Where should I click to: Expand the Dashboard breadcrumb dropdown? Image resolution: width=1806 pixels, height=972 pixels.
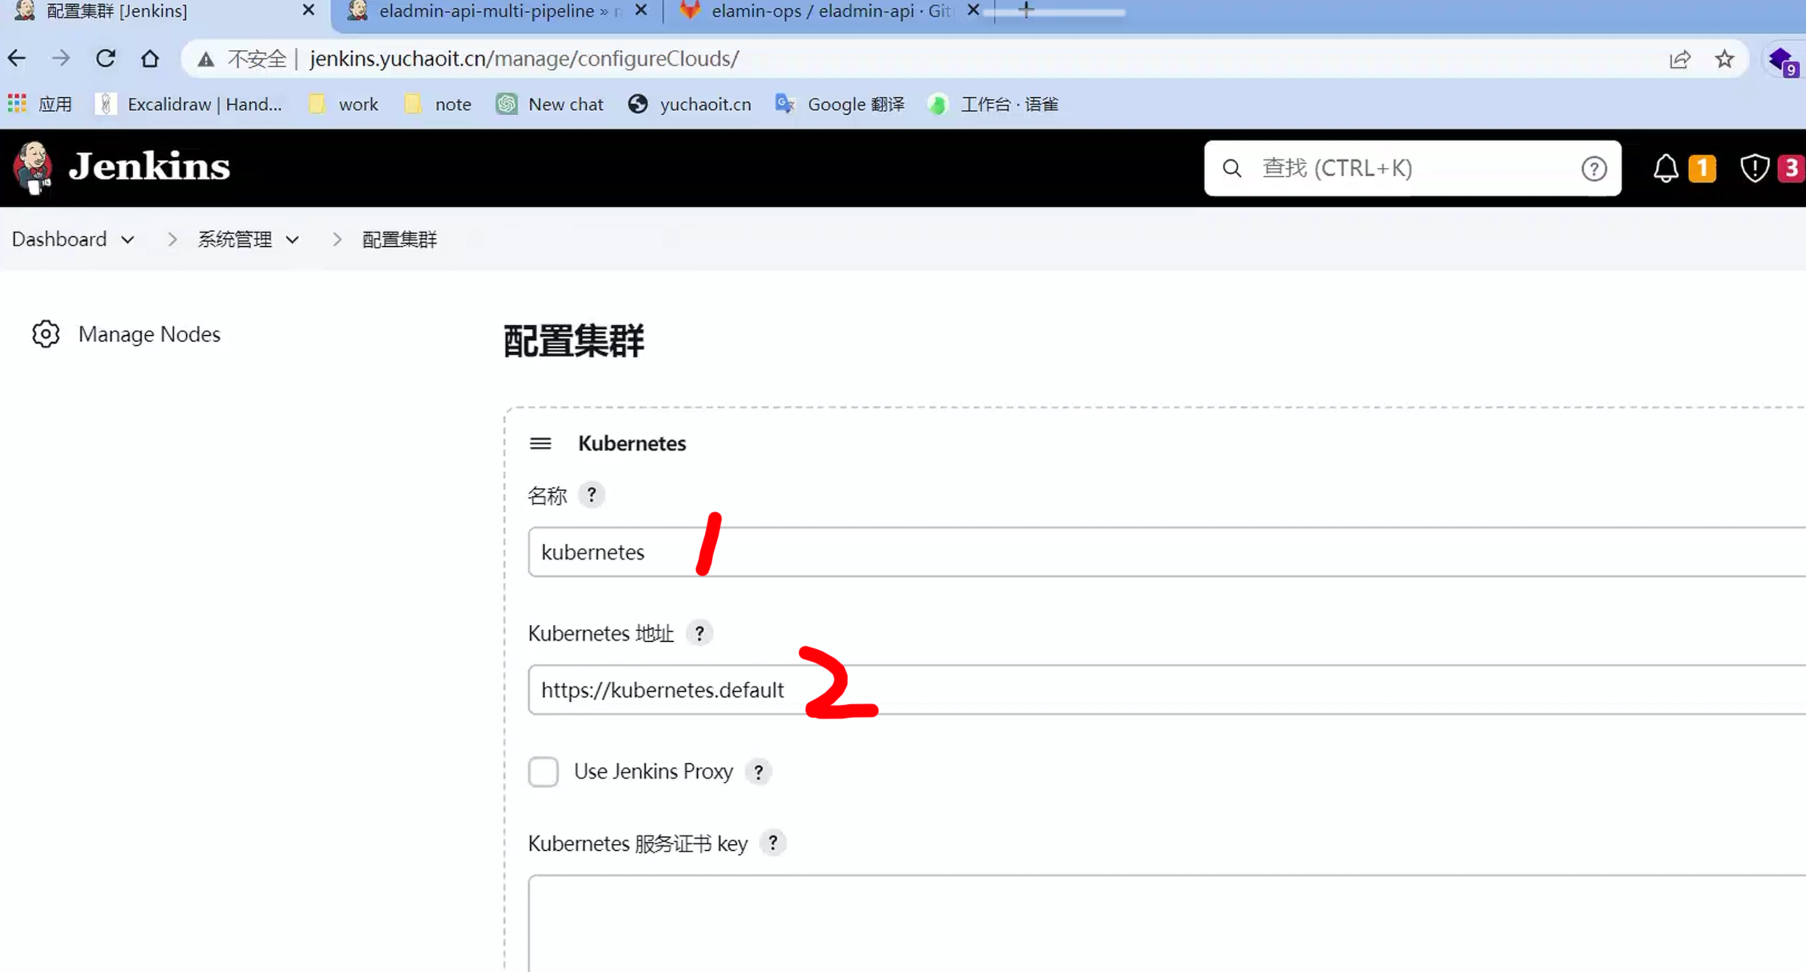[128, 240]
